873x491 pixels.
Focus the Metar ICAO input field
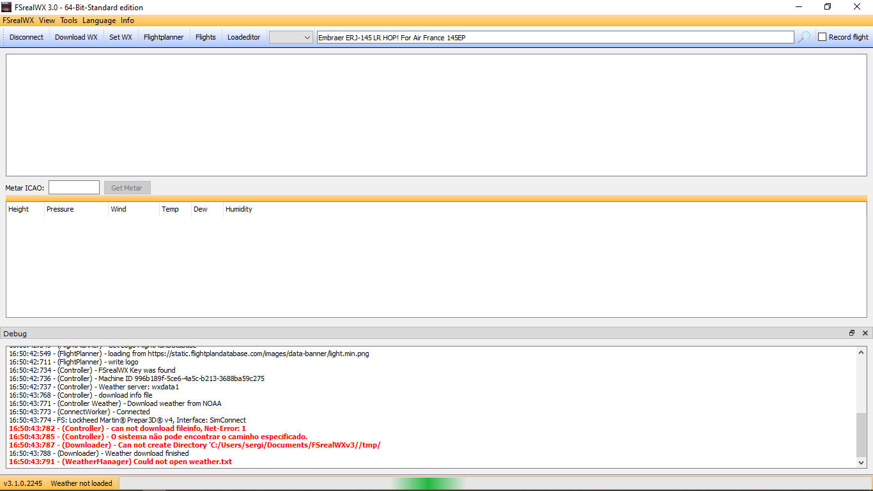[x=74, y=187]
